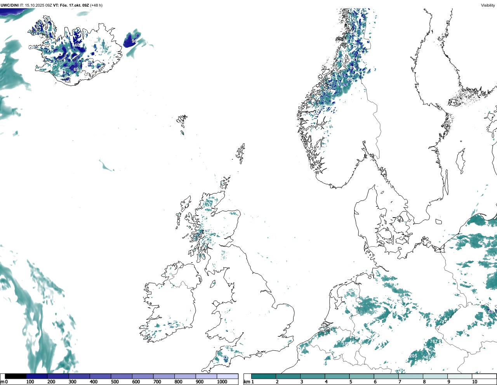Click the 9–10 km lightest teal swatch
Viewport: 497px width, 385px height.
pyautogui.click(x=460, y=376)
